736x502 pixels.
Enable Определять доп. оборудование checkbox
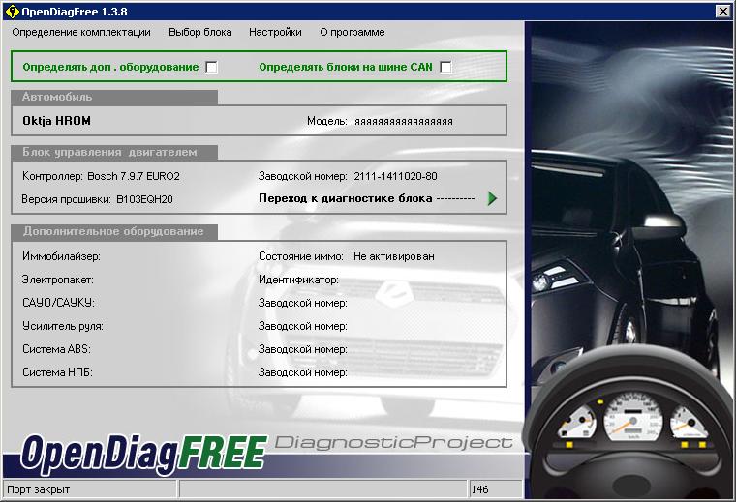(x=212, y=67)
